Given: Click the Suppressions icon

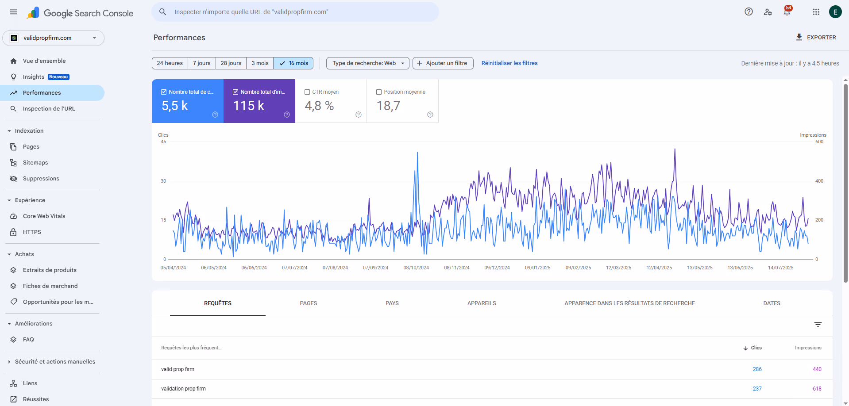Looking at the screenshot, I should click(14, 179).
